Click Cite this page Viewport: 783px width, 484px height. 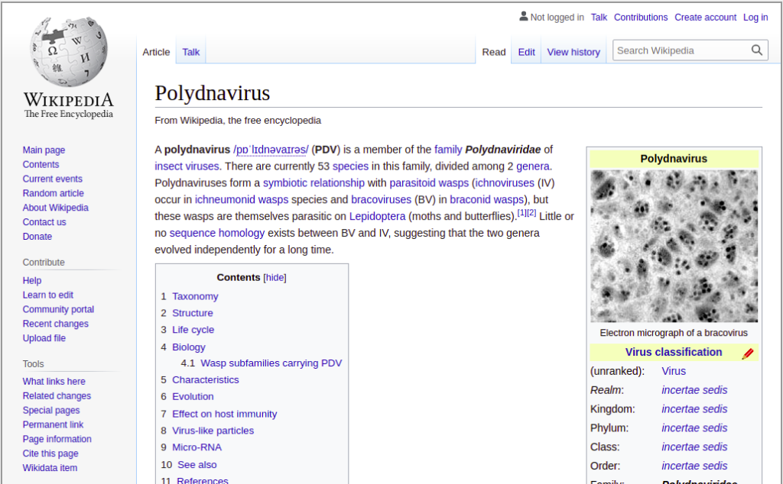click(x=50, y=454)
